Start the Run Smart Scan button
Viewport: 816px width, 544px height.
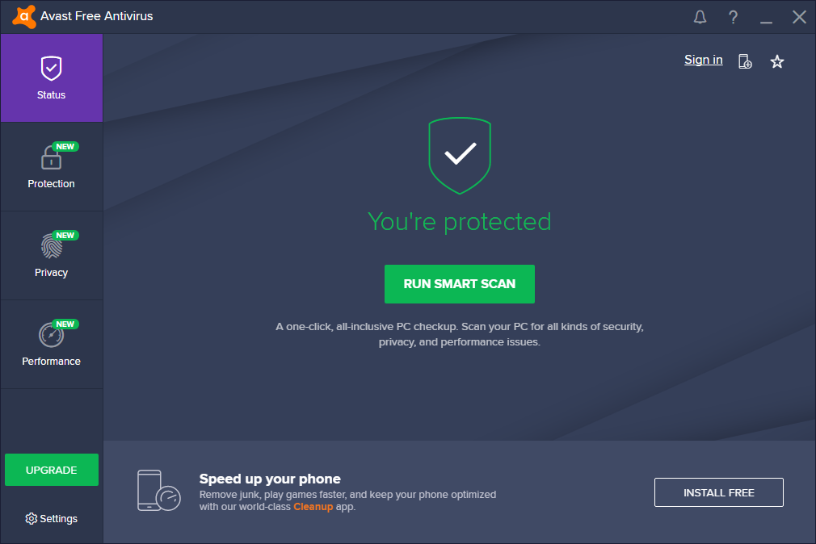[460, 284]
